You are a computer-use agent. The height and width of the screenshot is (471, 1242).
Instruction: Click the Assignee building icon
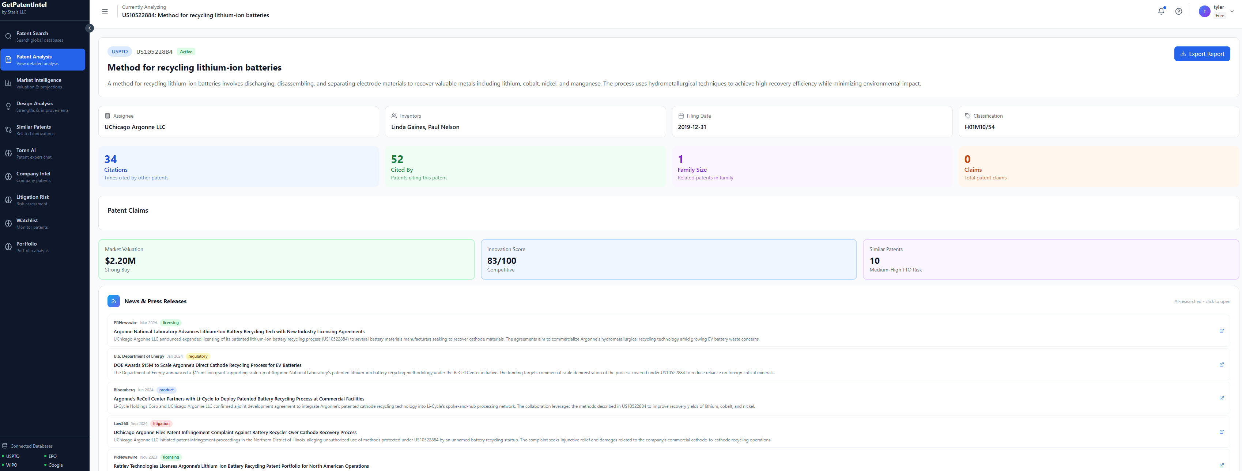pyautogui.click(x=107, y=116)
